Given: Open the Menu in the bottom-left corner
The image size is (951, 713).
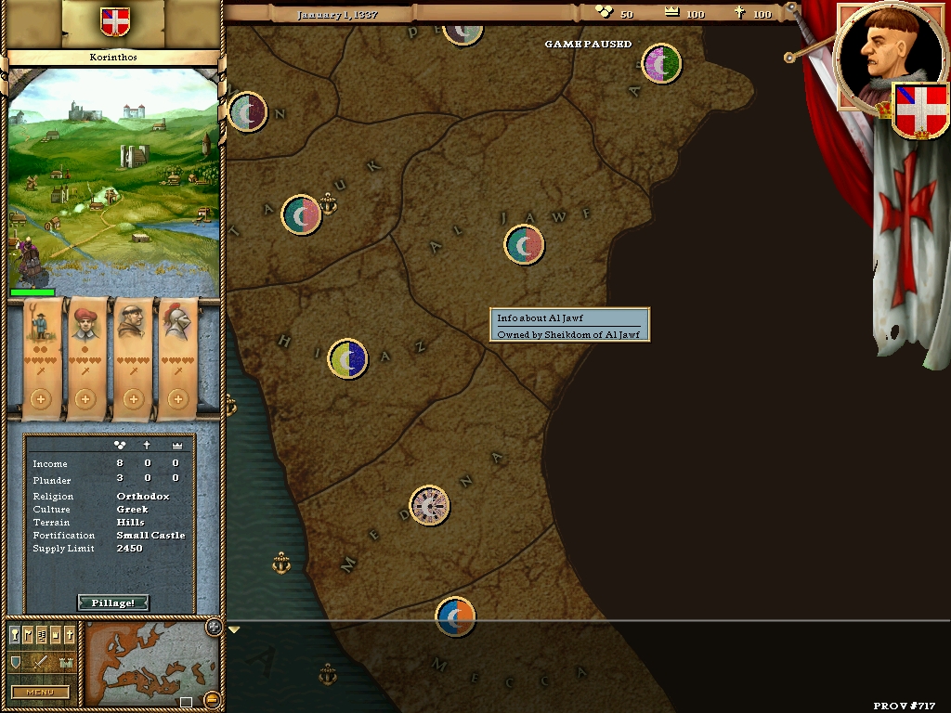Looking at the screenshot, I should 39,692.
